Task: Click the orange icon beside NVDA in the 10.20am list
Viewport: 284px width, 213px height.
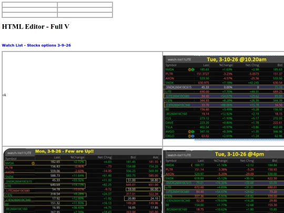Action: click(189, 69)
